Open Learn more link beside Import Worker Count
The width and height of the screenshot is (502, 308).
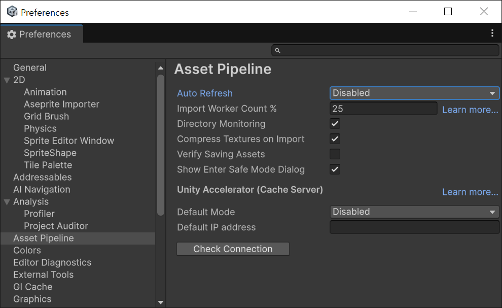pos(470,110)
